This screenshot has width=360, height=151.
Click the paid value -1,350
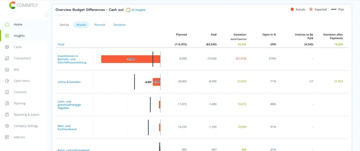[212, 127]
